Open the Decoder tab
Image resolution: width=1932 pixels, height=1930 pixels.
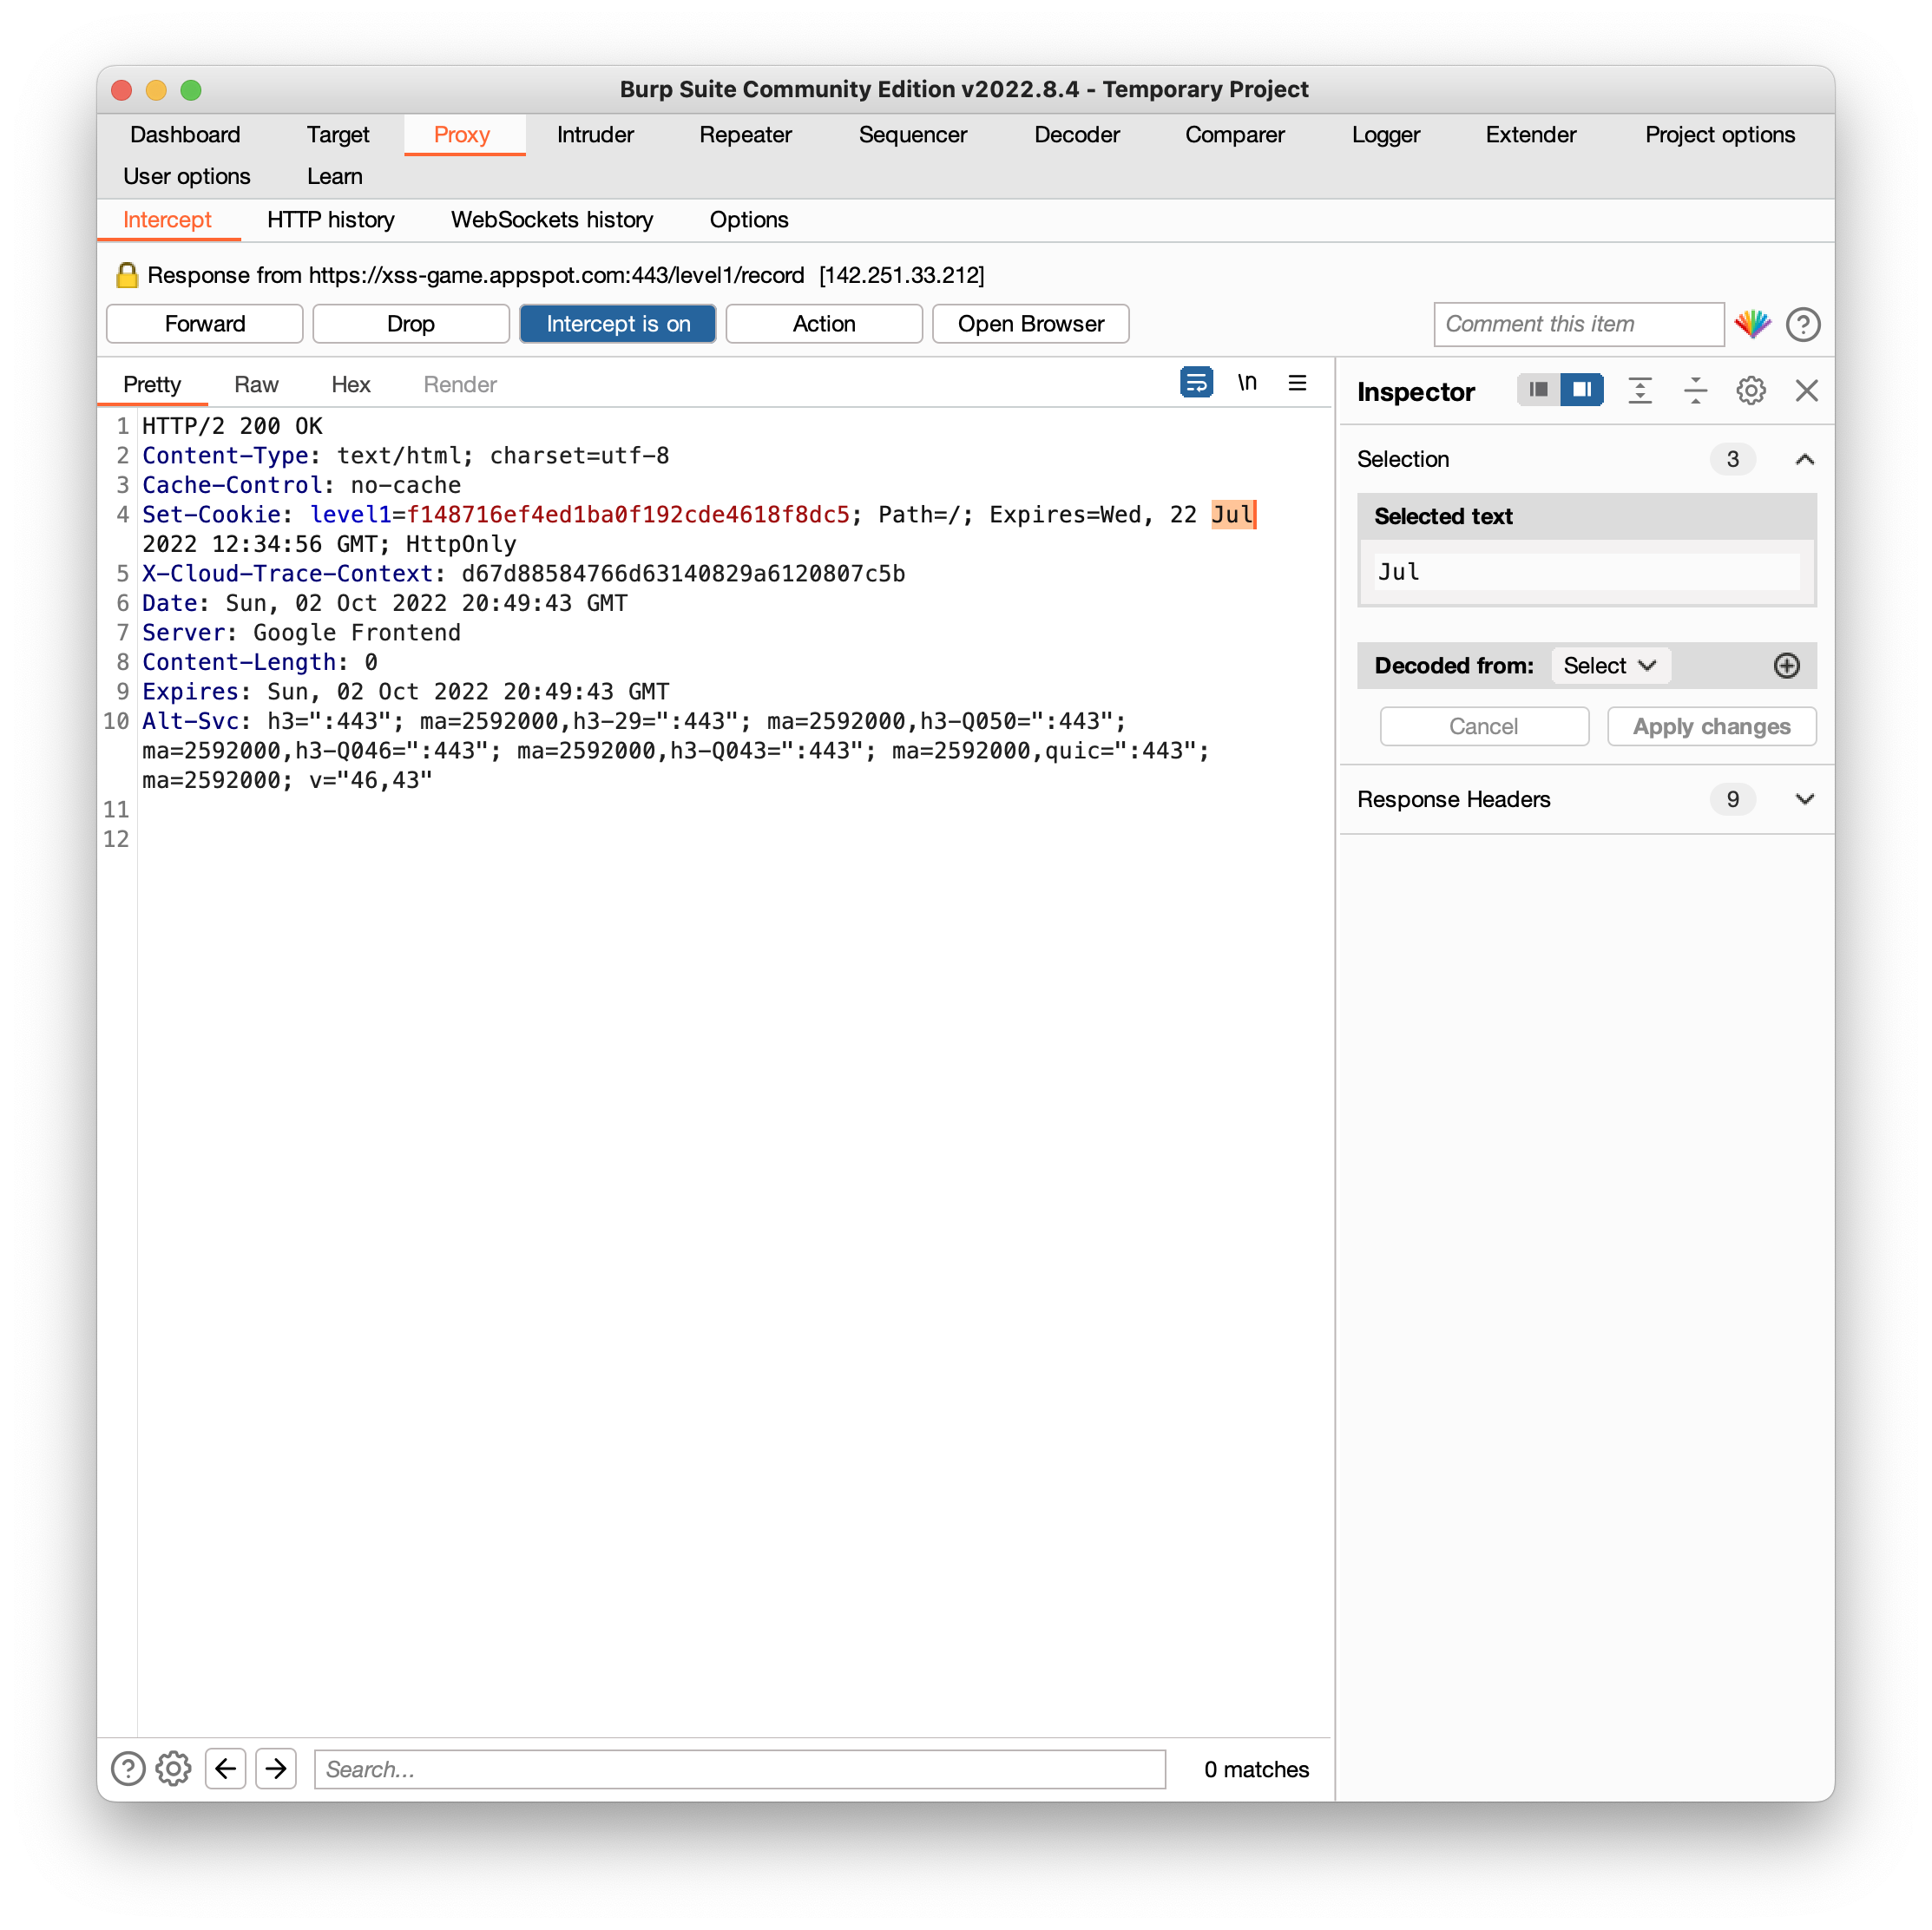1076,135
